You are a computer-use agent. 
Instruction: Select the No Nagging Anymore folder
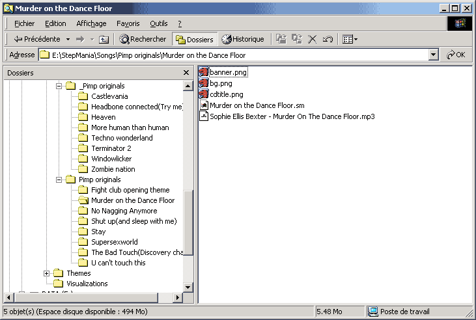tap(124, 211)
